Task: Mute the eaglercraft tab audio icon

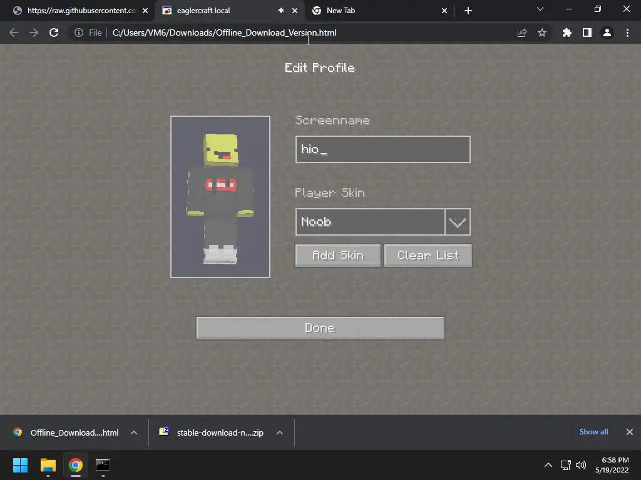Action: (x=281, y=11)
